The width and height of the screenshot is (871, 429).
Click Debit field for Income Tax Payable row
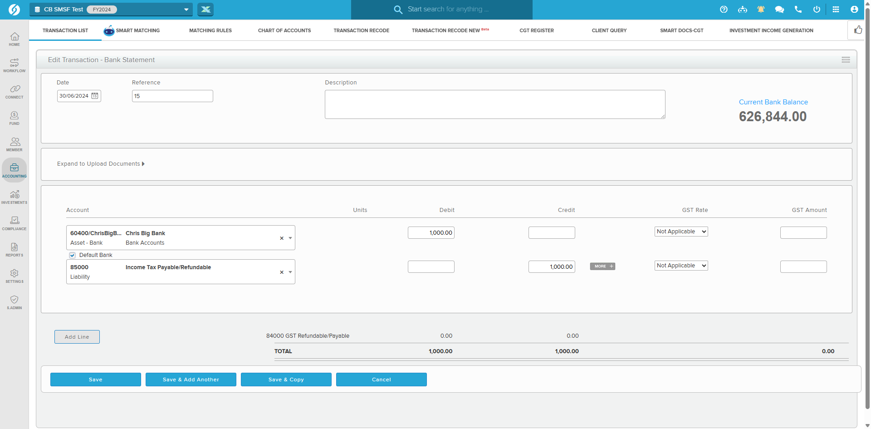(x=431, y=266)
